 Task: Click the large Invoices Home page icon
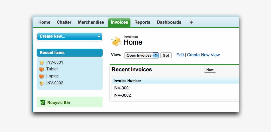point(116,41)
